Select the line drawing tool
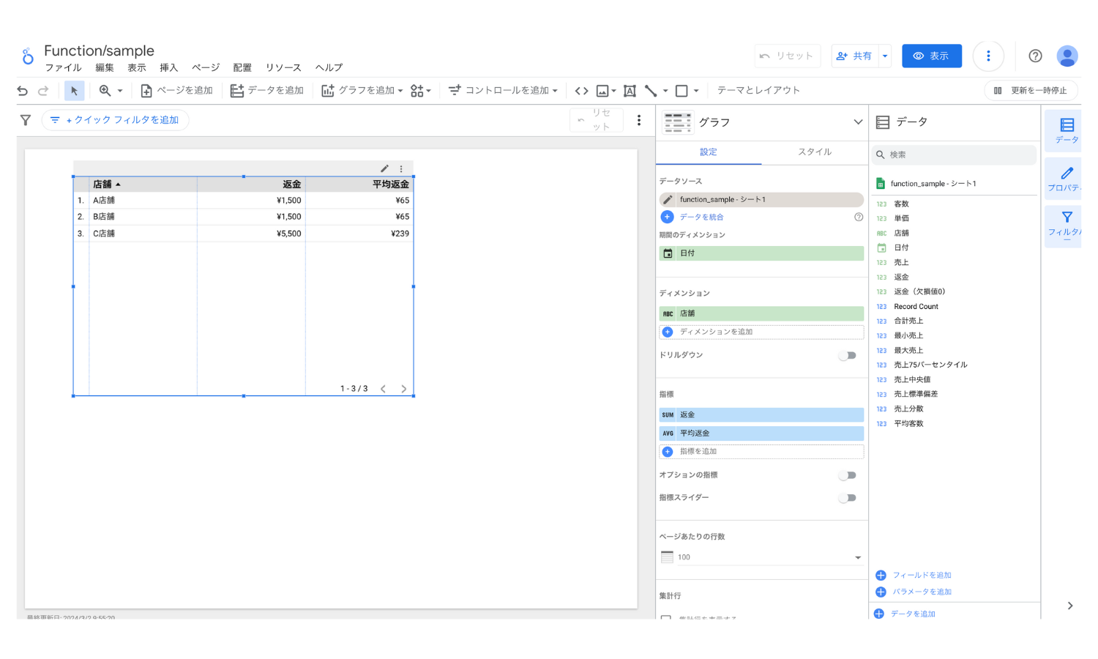The image size is (1098, 659). point(651,91)
